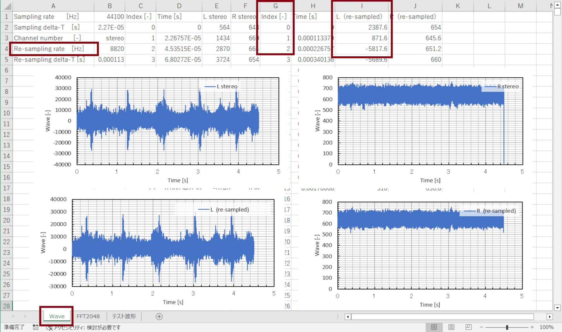562x332 pixels.
Task: Select cell with value 0.000113
Action: (x=109, y=60)
